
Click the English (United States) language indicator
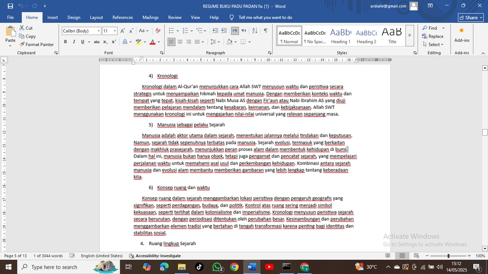[x=102, y=256]
